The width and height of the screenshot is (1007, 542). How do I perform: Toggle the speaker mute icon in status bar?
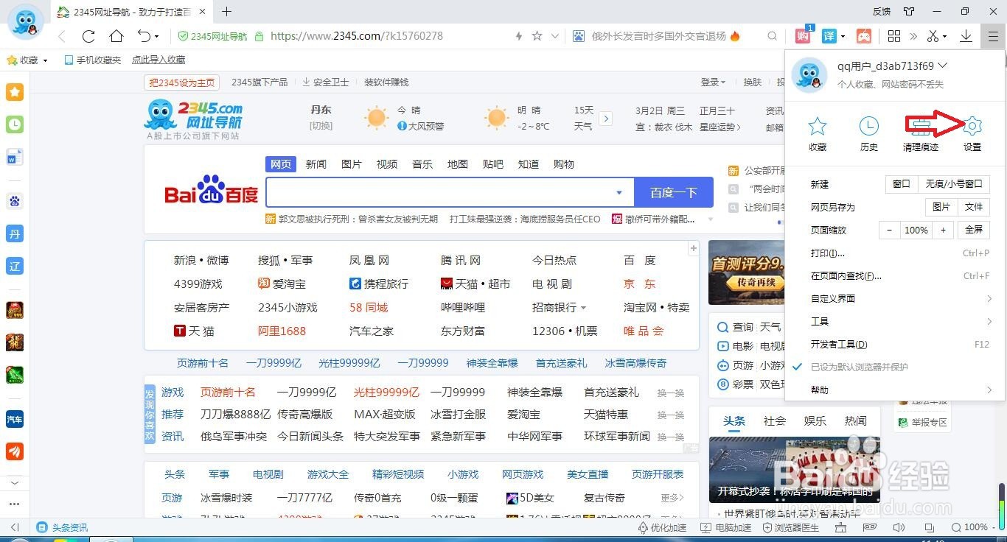[899, 527]
